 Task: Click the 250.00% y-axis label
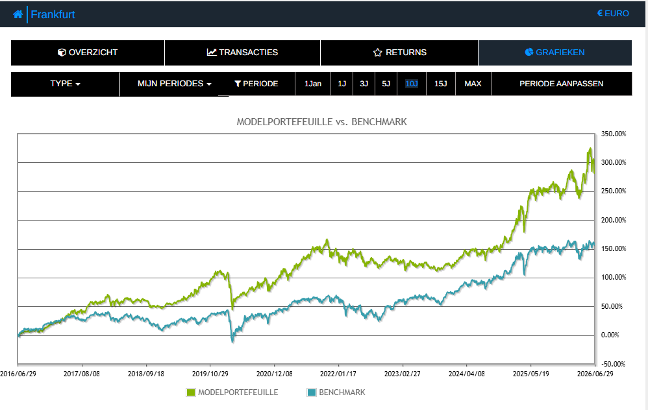click(x=614, y=191)
